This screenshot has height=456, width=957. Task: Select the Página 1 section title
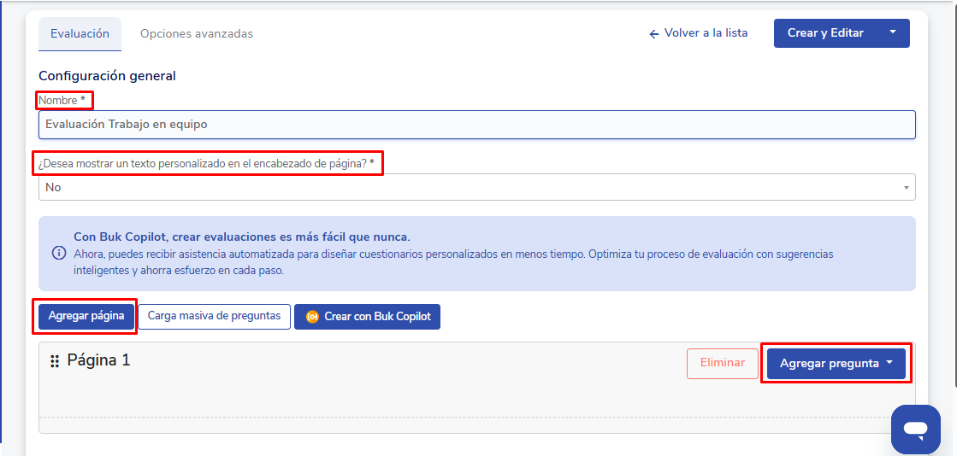[98, 360]
